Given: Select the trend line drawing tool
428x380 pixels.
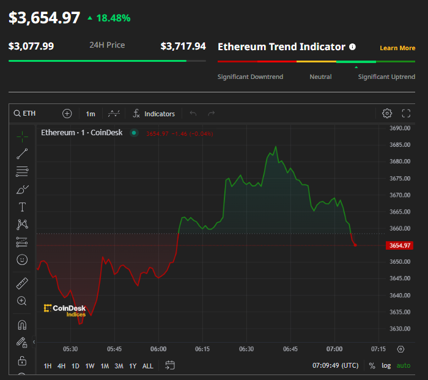Looking at the screenshot, I should (22, 154).
